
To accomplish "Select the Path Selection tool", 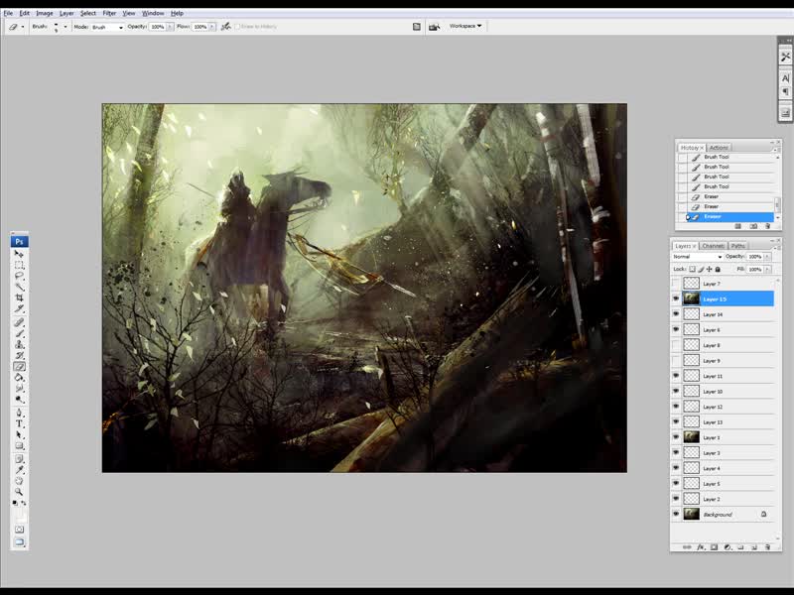I will click(19, 435).
